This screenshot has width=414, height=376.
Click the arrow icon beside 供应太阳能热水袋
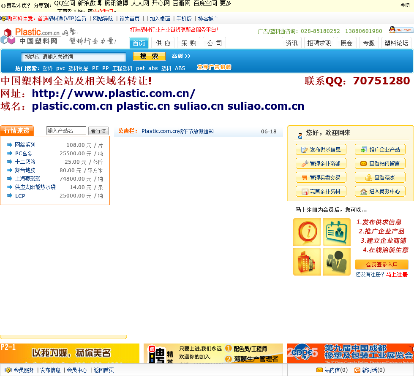(x=9, y=187)
